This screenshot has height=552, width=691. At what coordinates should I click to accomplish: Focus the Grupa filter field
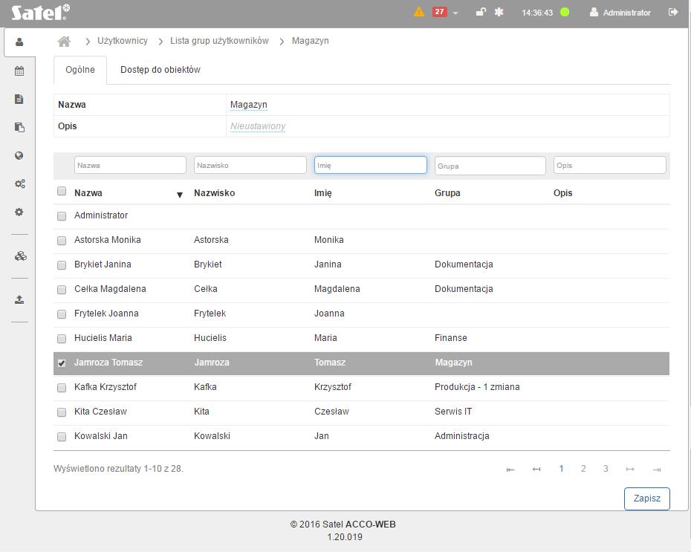(x=490, y=166)
